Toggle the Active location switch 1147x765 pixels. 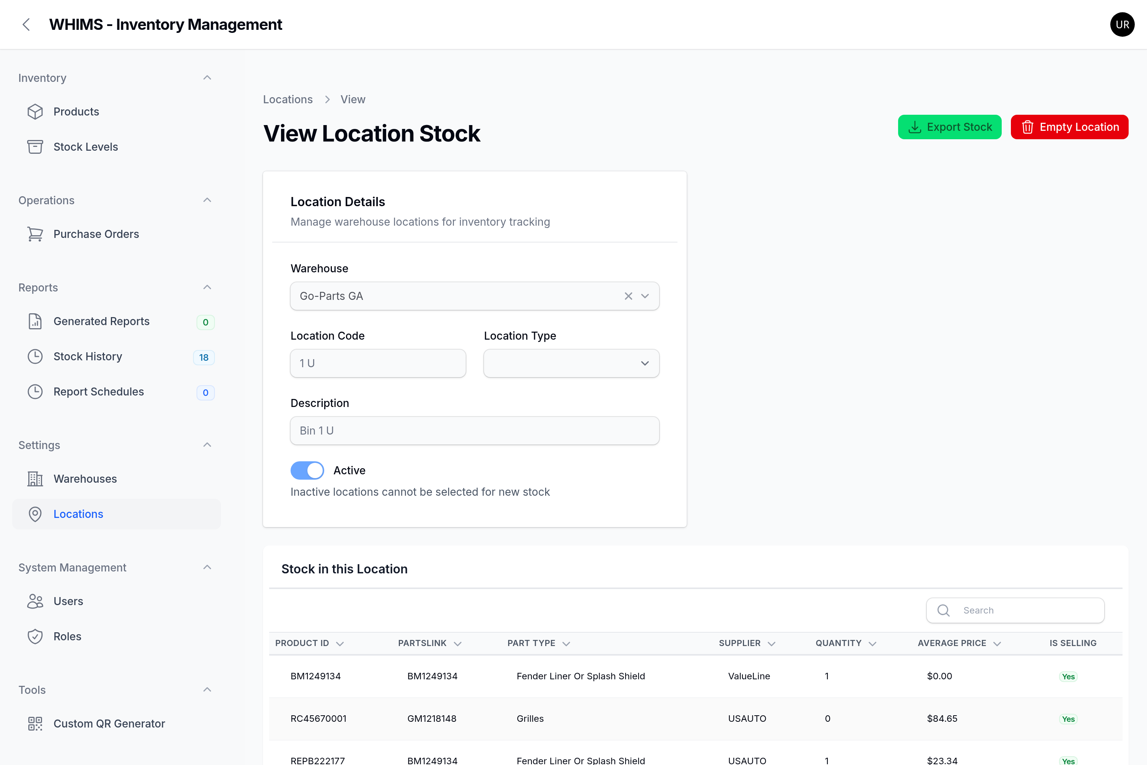(307, 470)
